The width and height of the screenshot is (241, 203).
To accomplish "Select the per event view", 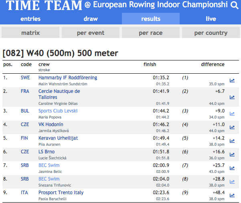I will [91, 33].
